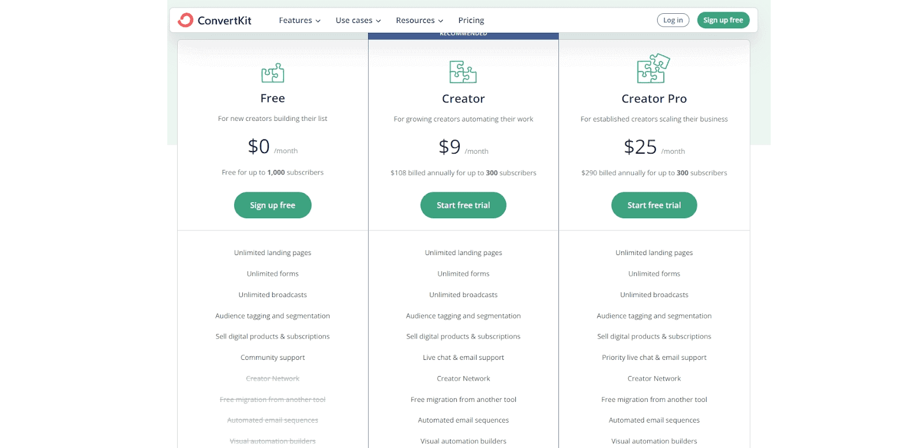Click 'Unlimited landing pages' in Free plan
The width and height of the screenshot is (923, 448).
273,253
